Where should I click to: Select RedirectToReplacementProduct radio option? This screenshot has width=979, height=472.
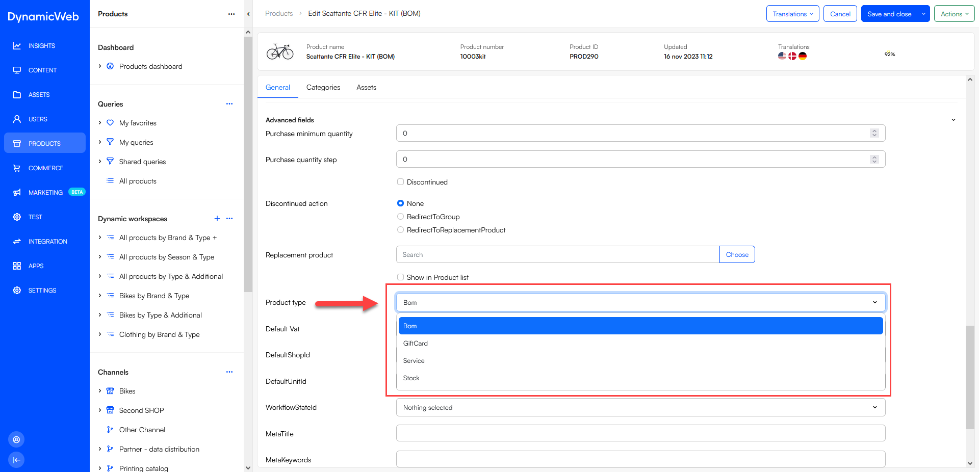pos(400,230)
